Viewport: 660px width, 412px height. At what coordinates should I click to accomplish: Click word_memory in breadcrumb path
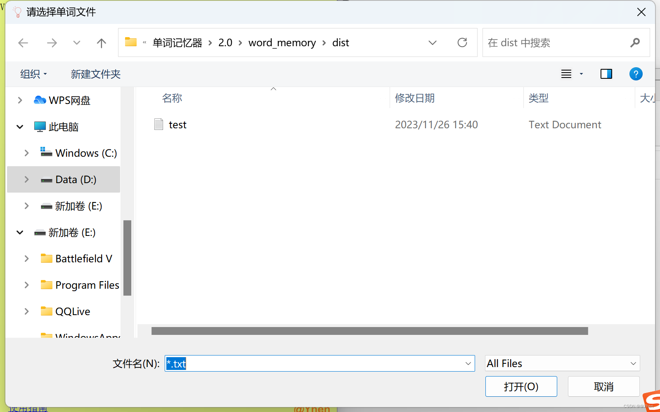tap(282, 43)
